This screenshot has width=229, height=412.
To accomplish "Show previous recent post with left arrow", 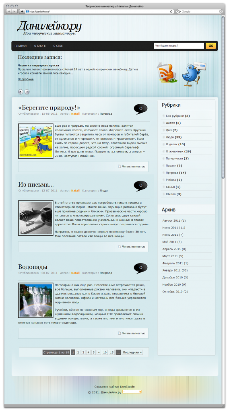I will 20,92.
